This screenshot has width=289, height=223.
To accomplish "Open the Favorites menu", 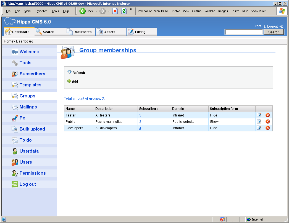I will pos(41,11).
